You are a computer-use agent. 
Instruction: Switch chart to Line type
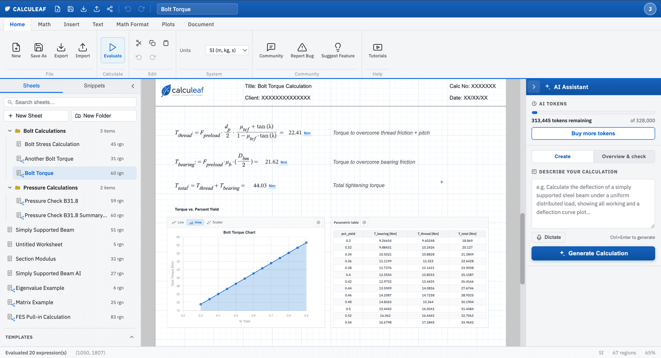tap(178, 222)
